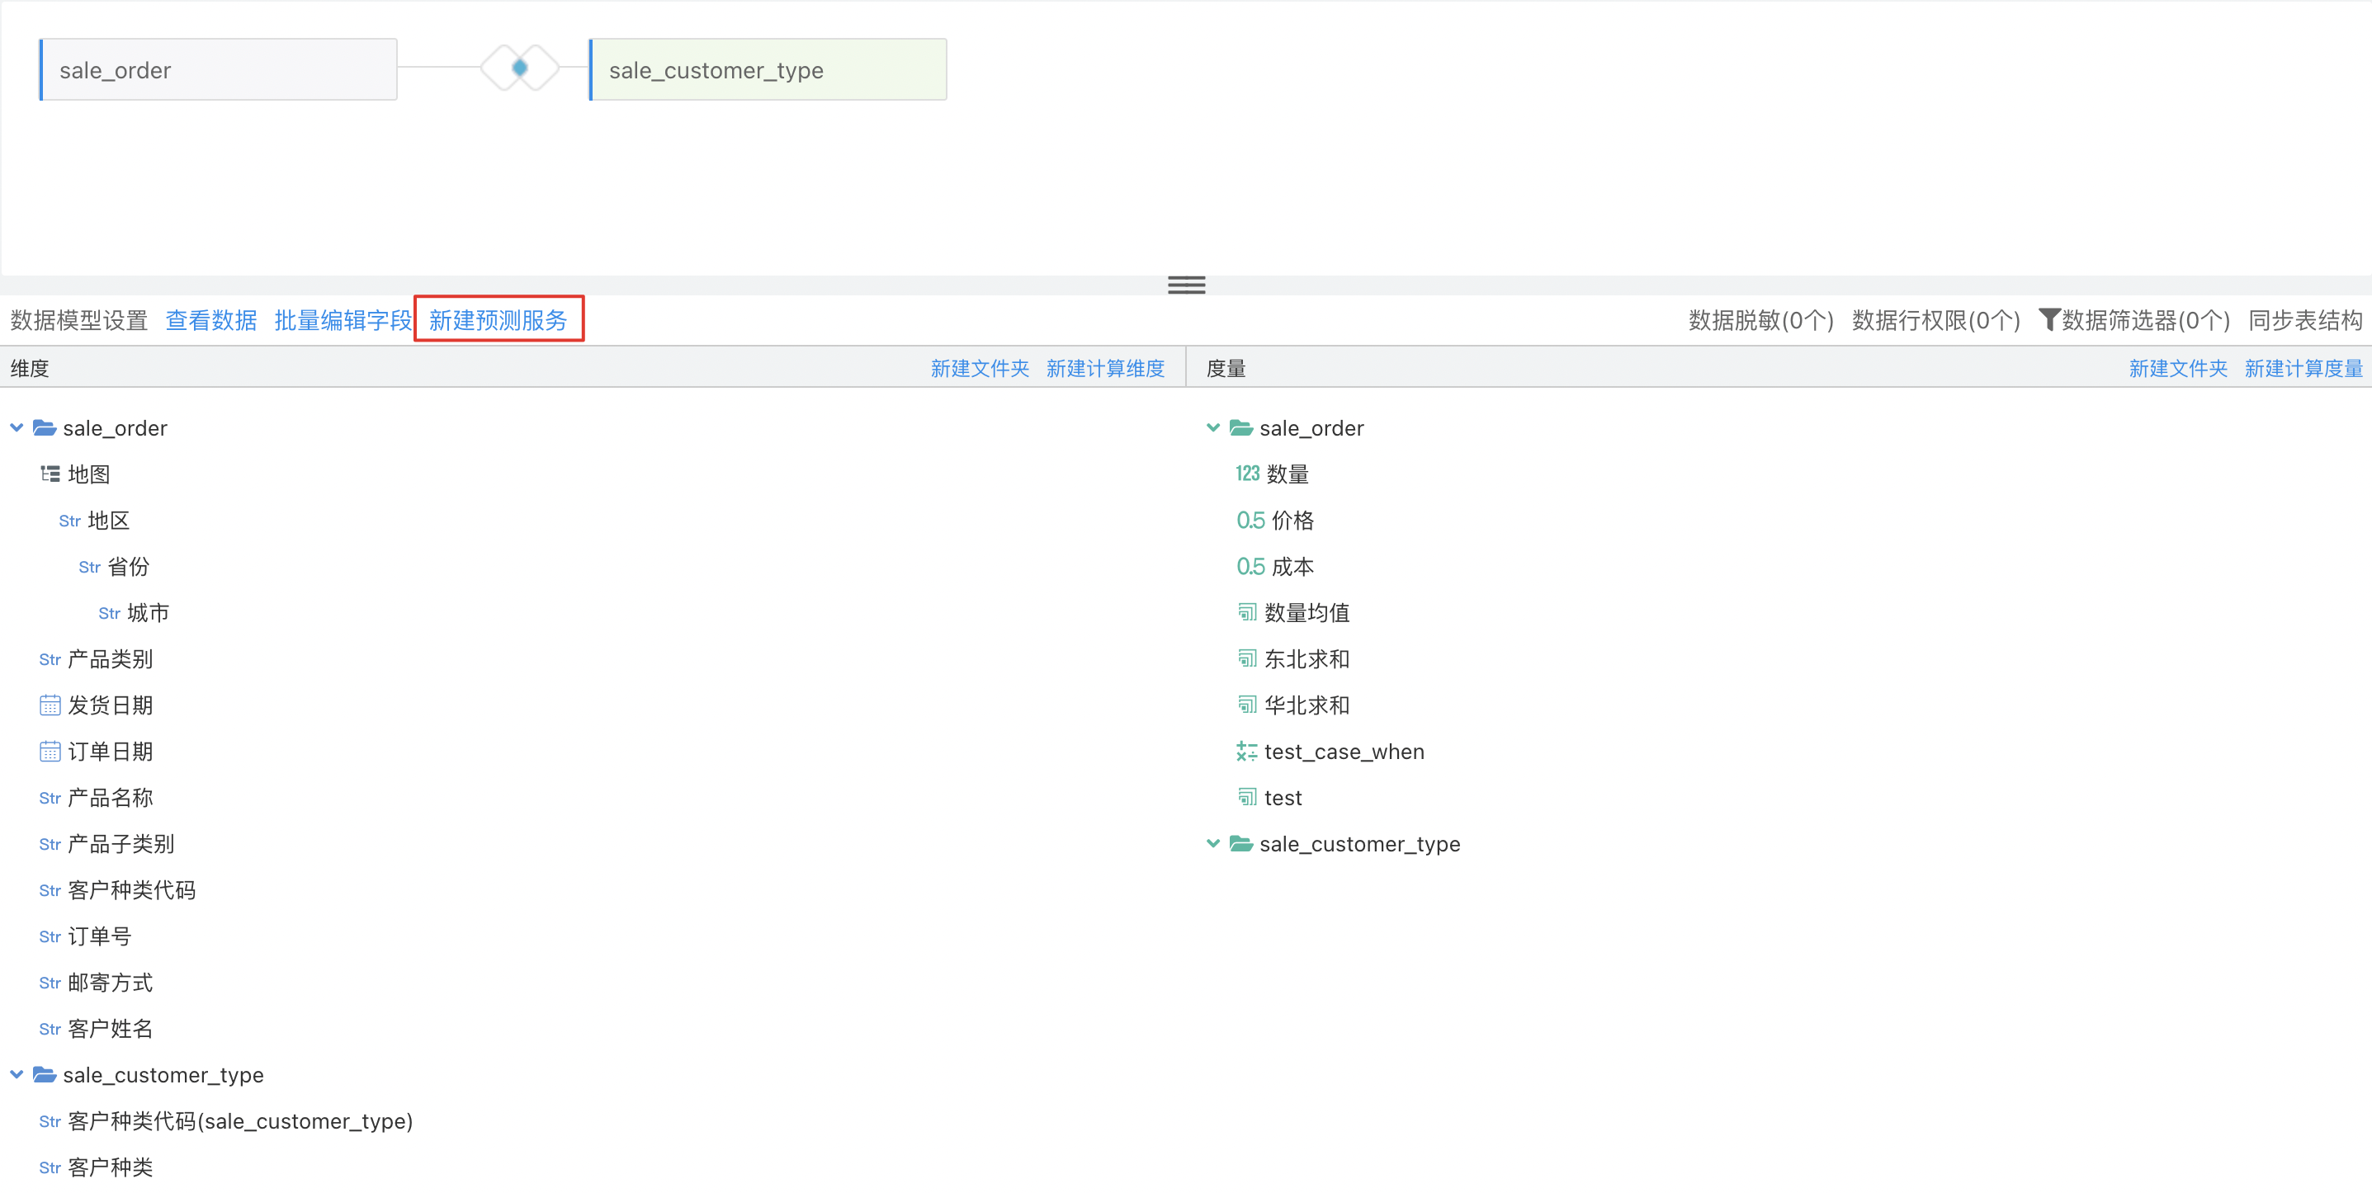Click the Str icon beside 客户姓名
Screen dimensions: 2372x1193
coord(50,1029)
